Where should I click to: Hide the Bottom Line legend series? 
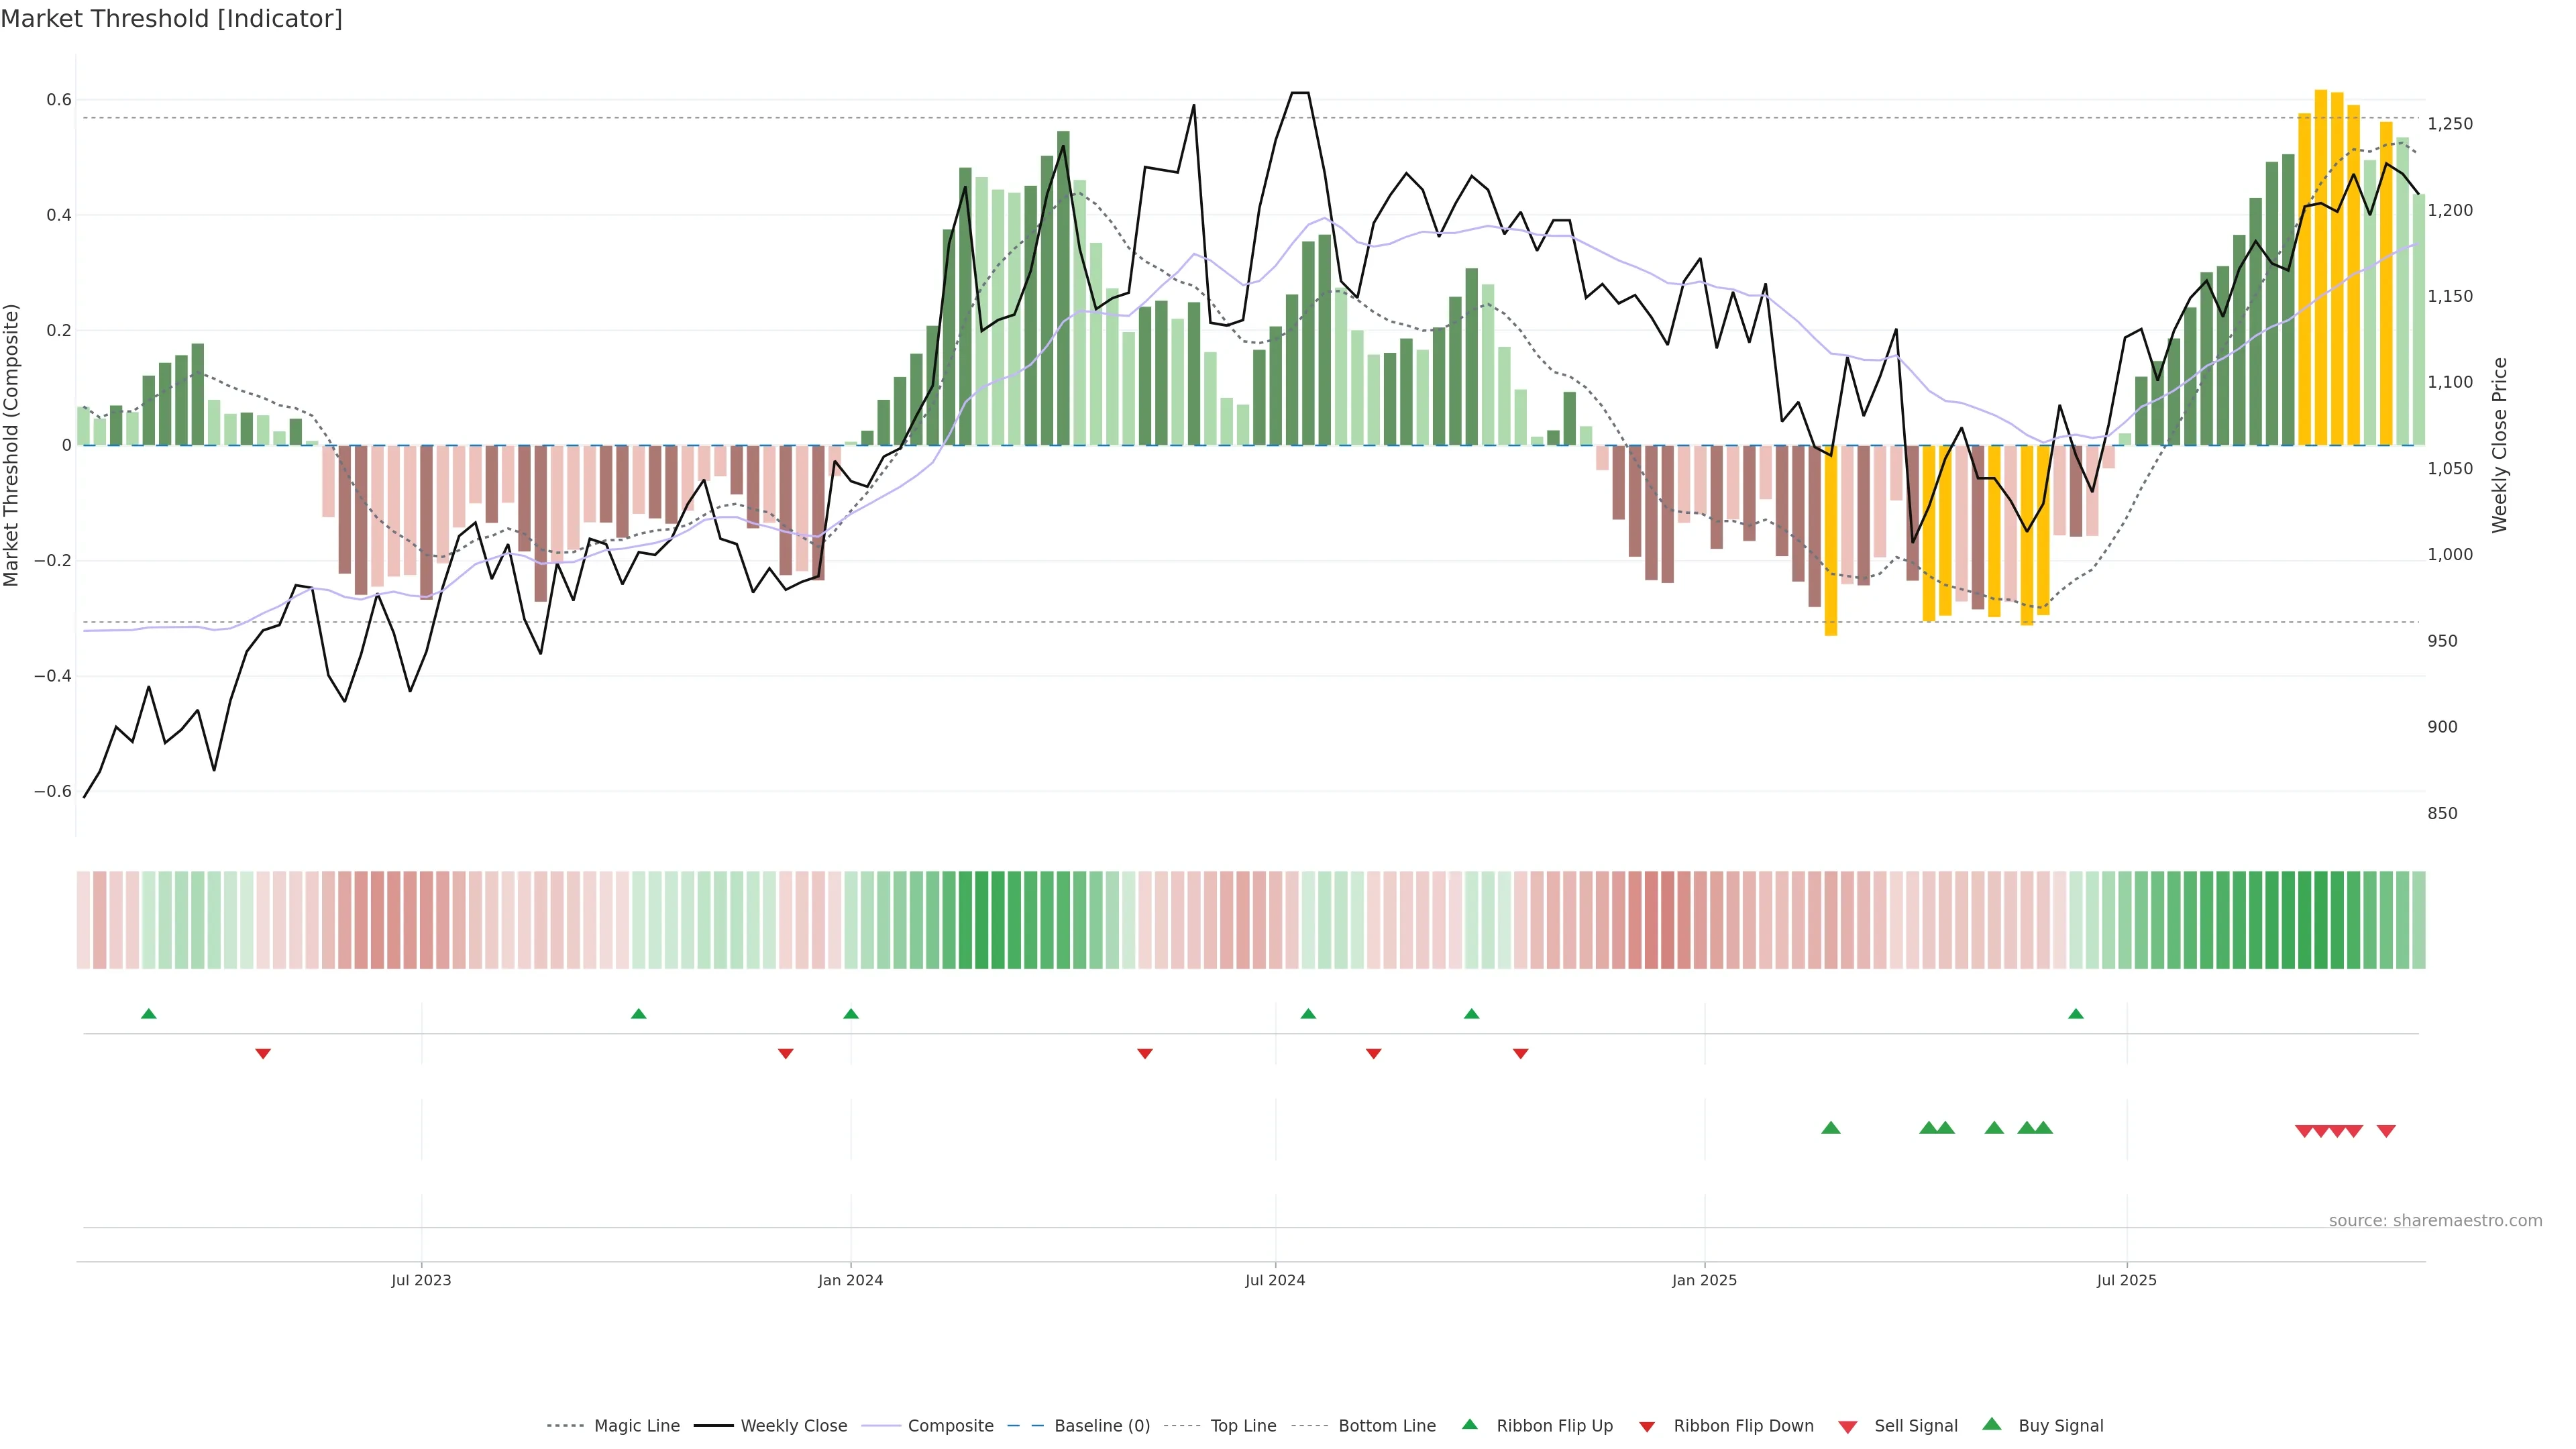coord(1386,1426)
